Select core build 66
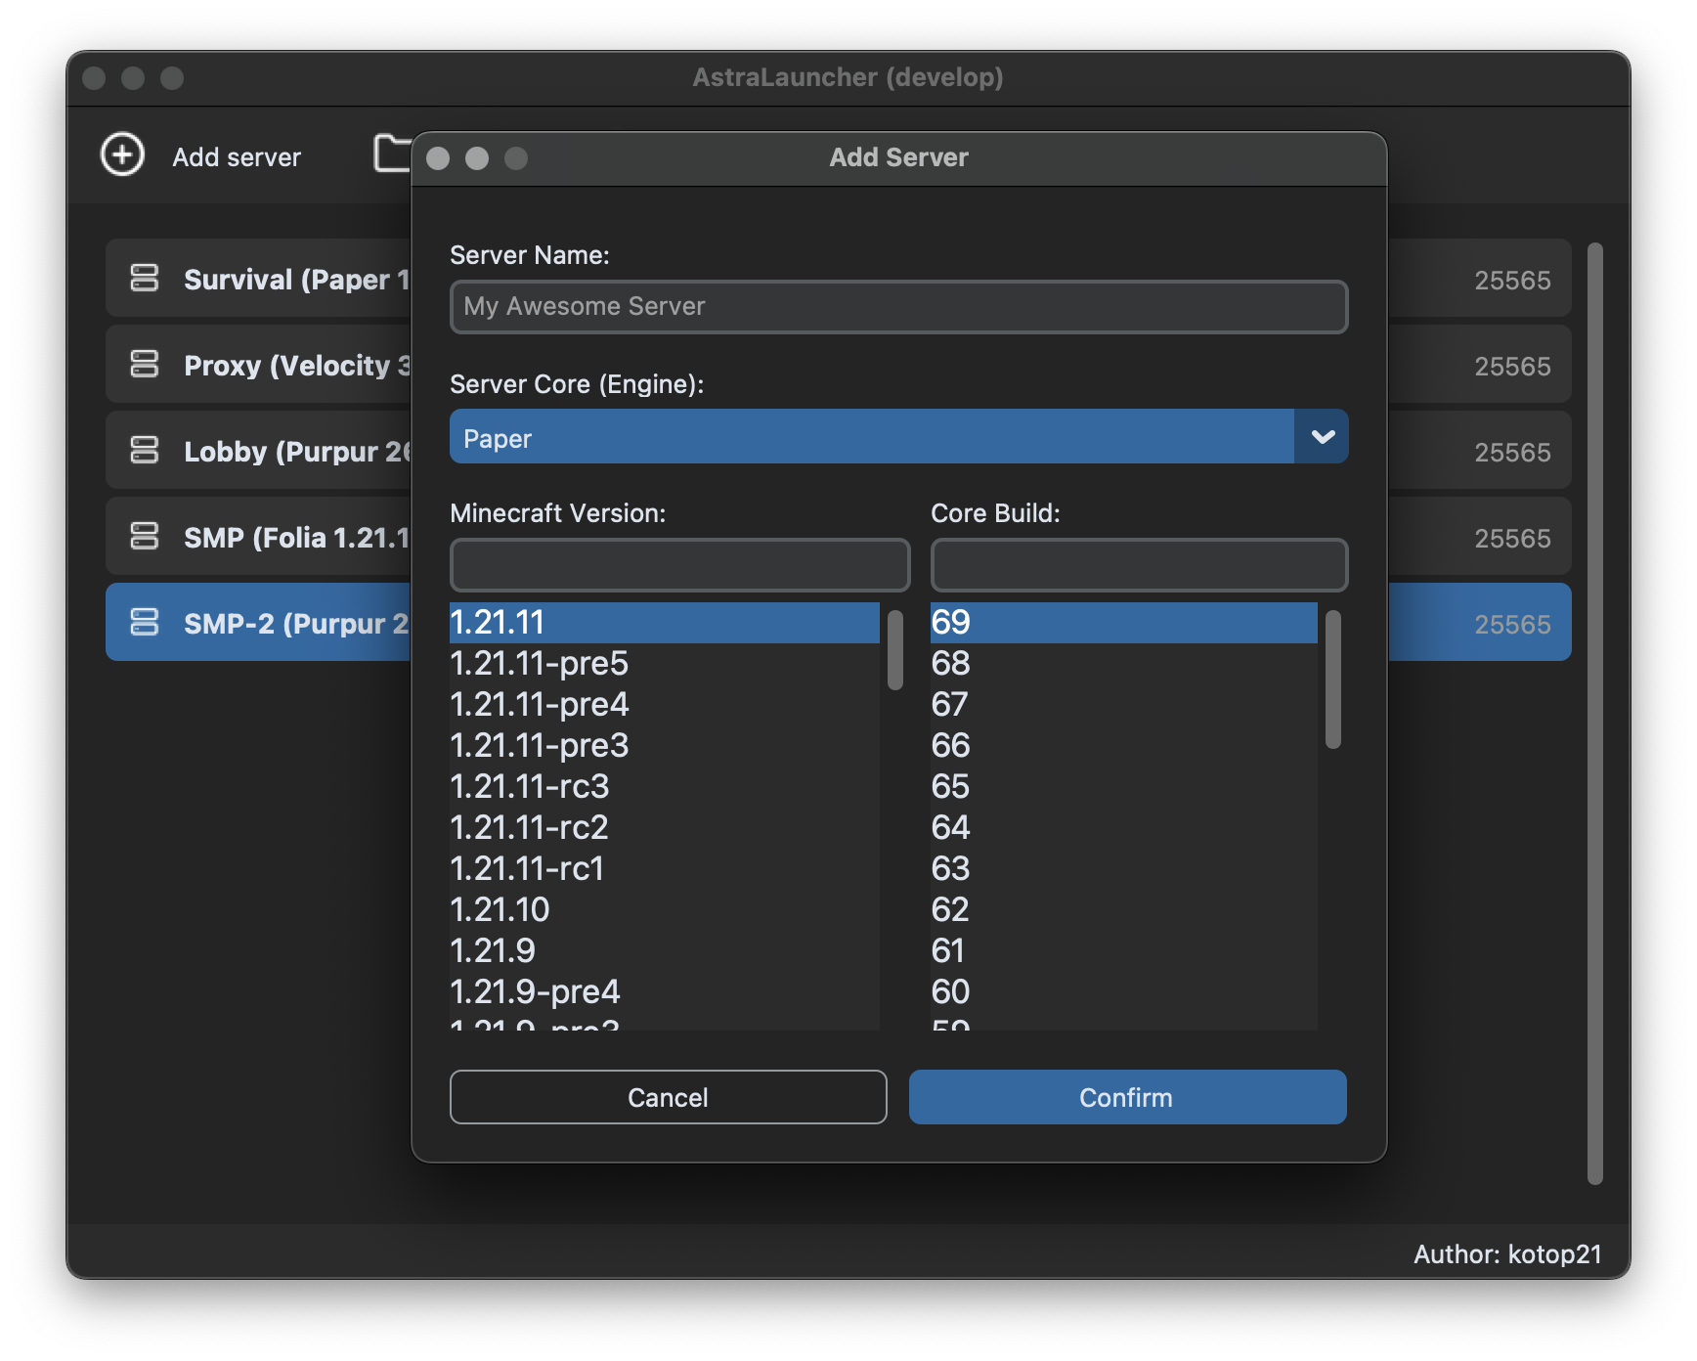 (1123, 745)
